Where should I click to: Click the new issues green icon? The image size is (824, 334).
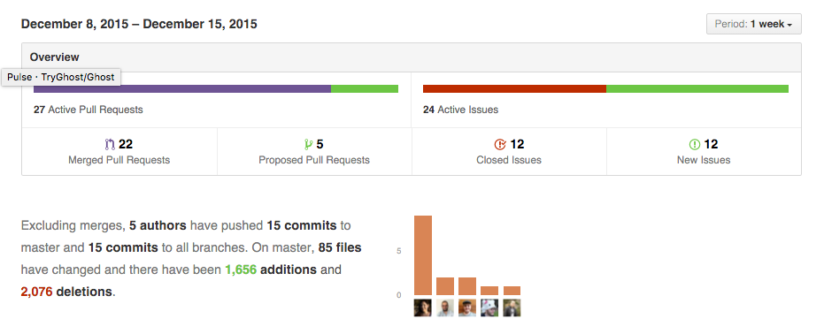[695, 144]
